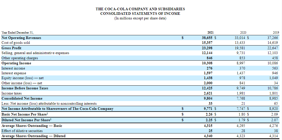Click the 2021 column header

(210, 32)
